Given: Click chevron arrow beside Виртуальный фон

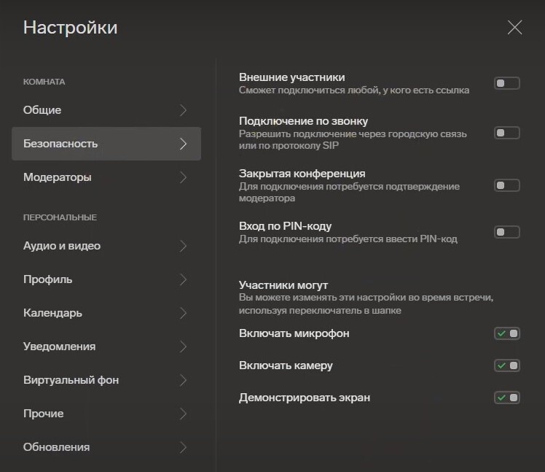Looking at the screenshot, I should (x=183, y=380).
